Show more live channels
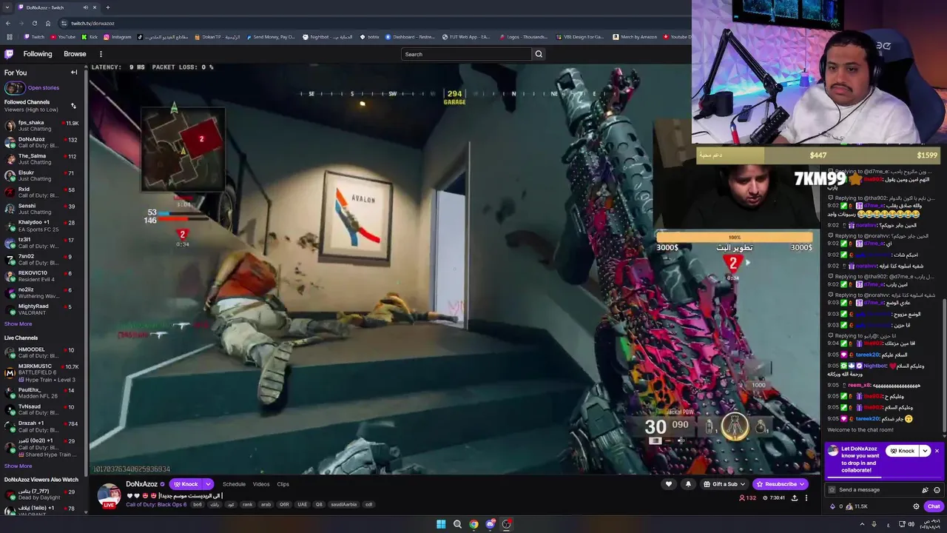The image size is (947, 533). pos(18,466)
